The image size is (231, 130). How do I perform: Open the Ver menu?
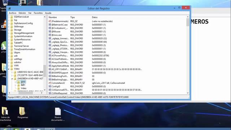pyautogui.click(x=30, y=13)
